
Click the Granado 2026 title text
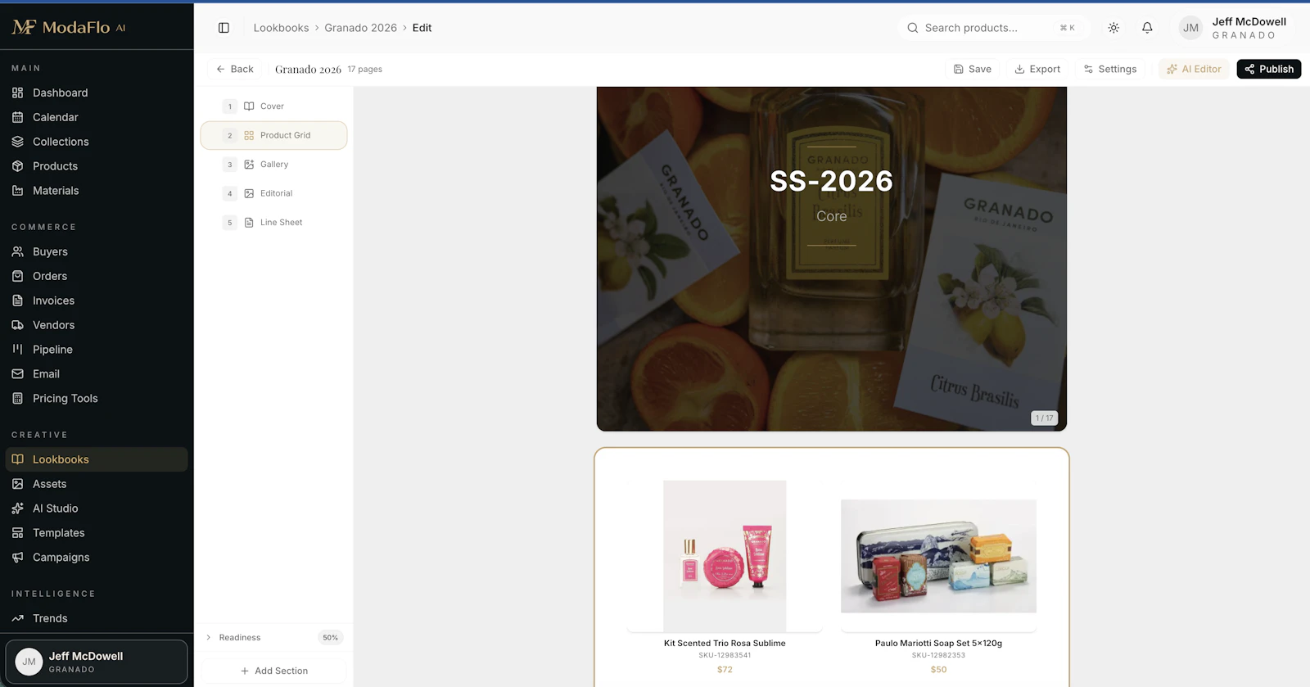(x=308, y=70)
